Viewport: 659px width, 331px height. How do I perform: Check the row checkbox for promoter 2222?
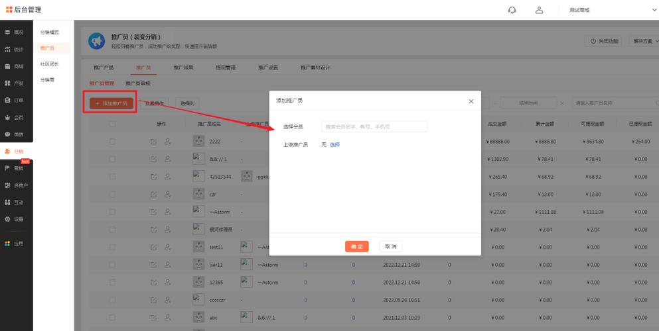[111, 142]
